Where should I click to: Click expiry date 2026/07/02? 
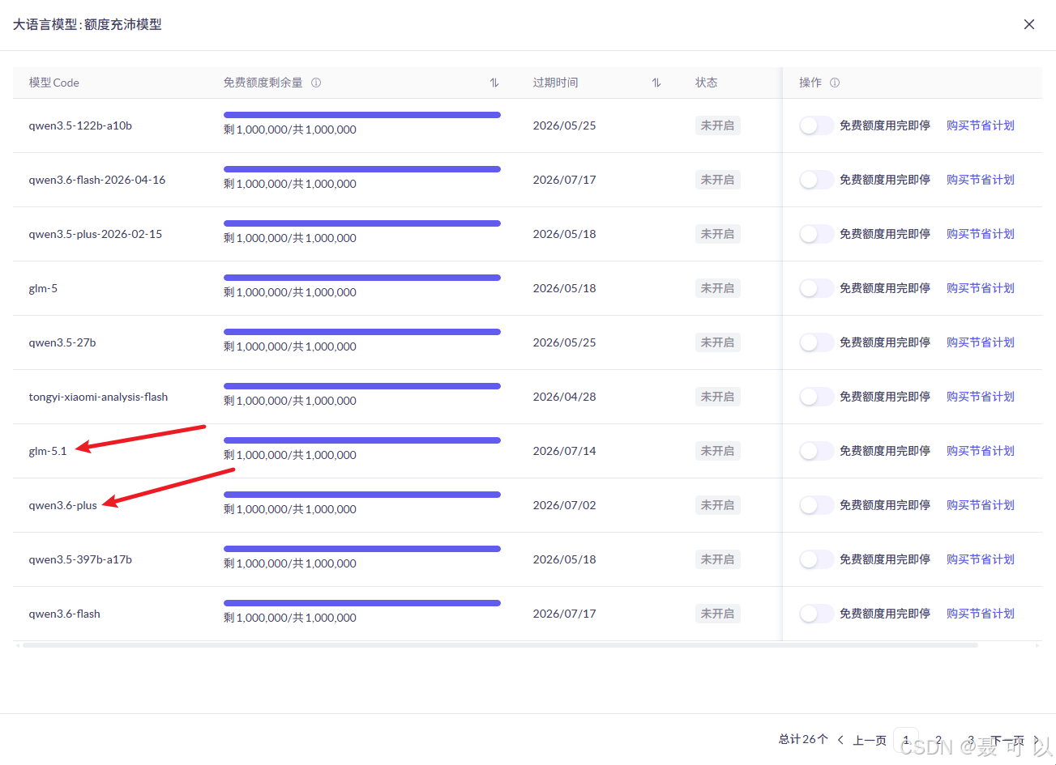point(564,505)
